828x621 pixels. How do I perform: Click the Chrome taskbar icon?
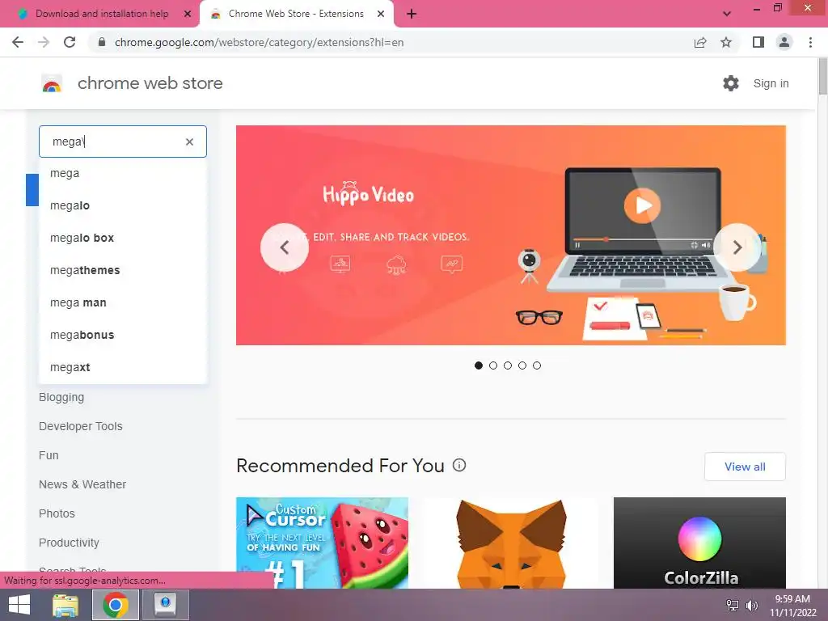tap(116, 605)
